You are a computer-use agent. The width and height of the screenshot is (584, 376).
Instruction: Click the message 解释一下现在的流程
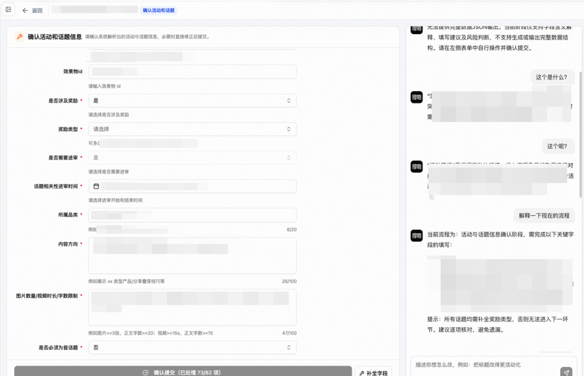pos(544,216)
